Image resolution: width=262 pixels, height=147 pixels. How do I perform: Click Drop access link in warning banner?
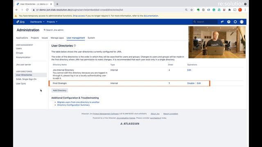[x=79, y=16]
